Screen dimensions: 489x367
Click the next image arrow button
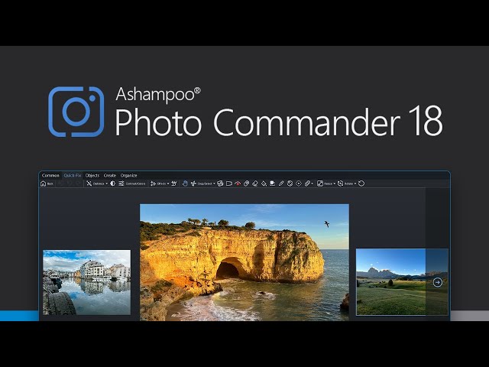[x=437, y=282]
